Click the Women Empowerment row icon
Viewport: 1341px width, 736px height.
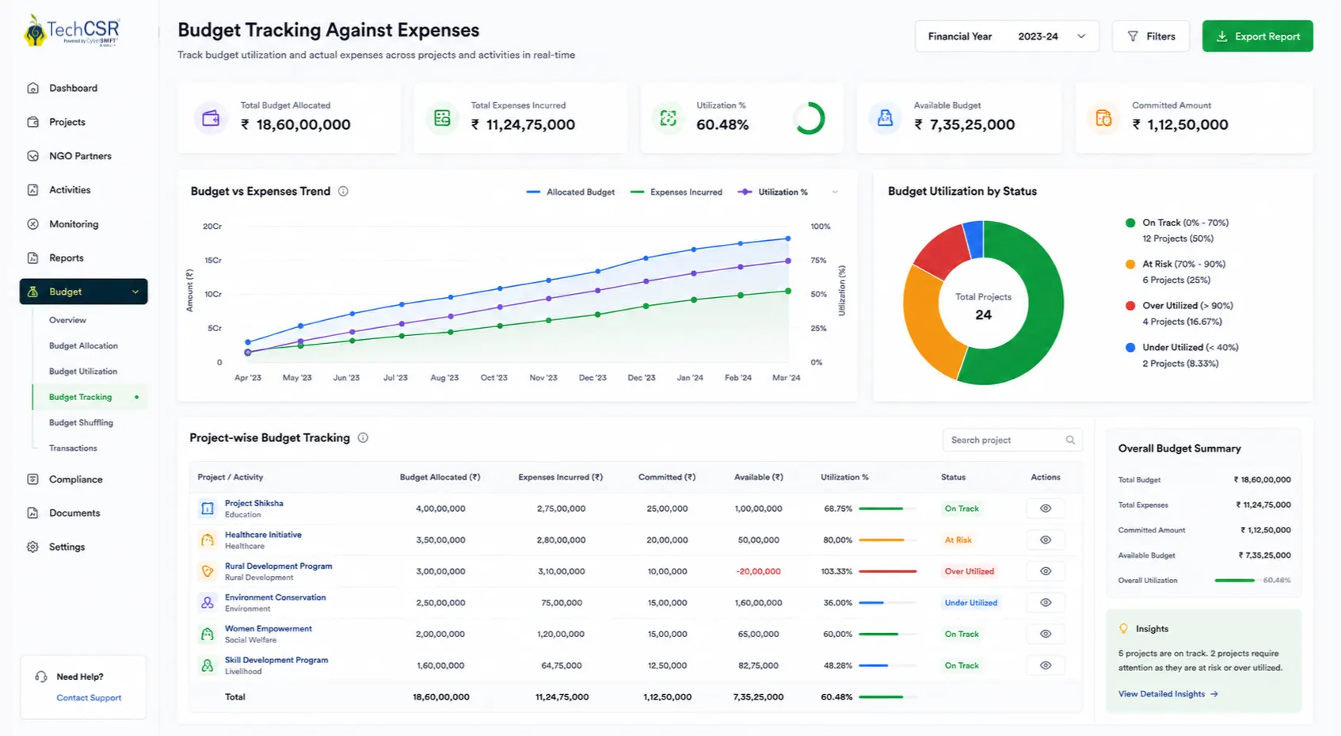[x=208, y=634]
